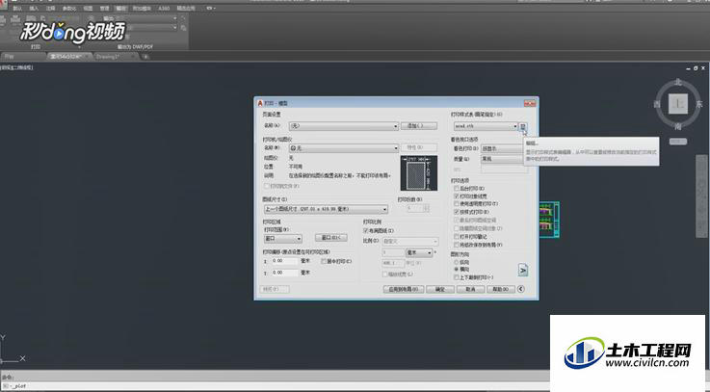This screenshot has width=710, height=392.
Task: Open 插入 ribbon tab
Action: tap(34, 8)
